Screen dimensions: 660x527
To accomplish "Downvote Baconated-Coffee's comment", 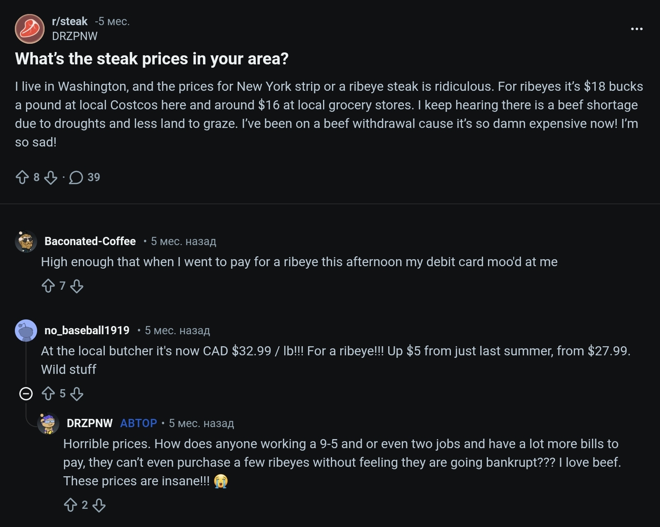I will click(77, 286).
